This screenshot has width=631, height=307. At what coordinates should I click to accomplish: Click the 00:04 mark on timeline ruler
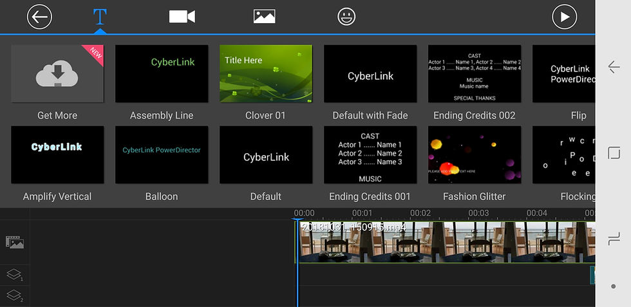pyautogui.click(x=537, y=213)
